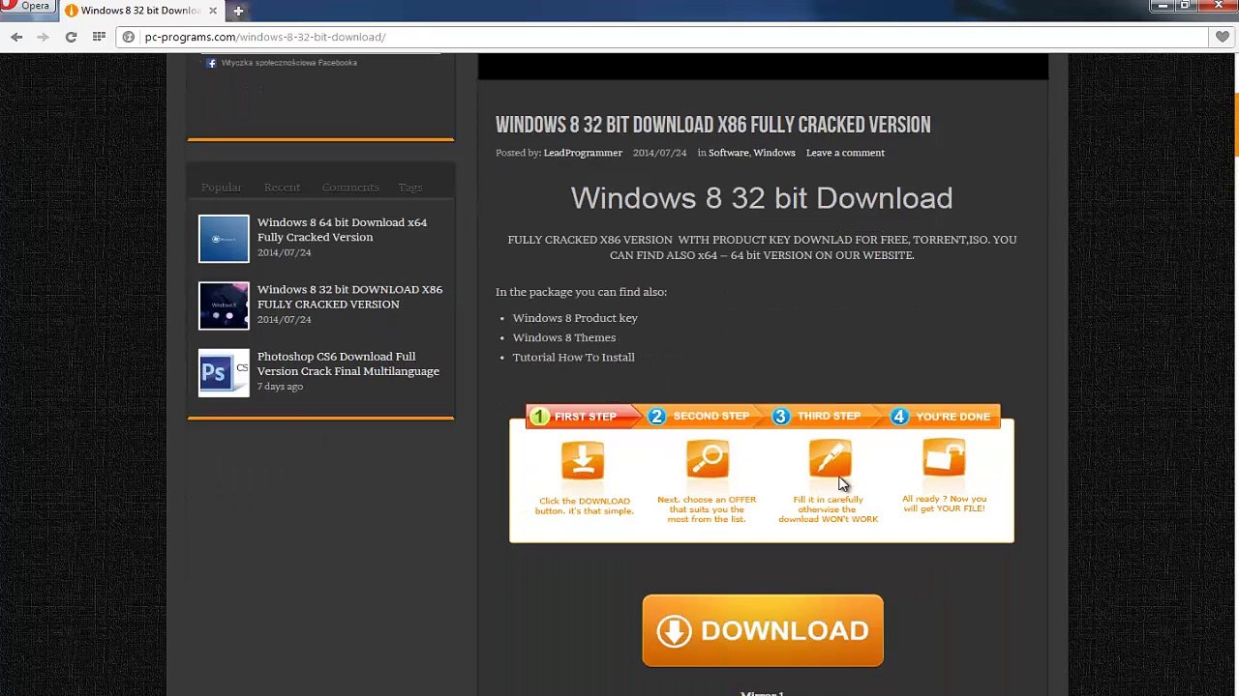
Task: Open 'Windows 8 64 bit Download x64' link
Action: 342,229
